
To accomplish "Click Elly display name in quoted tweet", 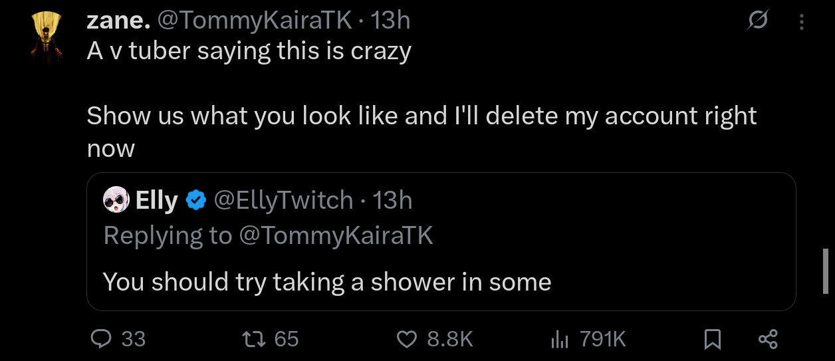I will point(157,200).
